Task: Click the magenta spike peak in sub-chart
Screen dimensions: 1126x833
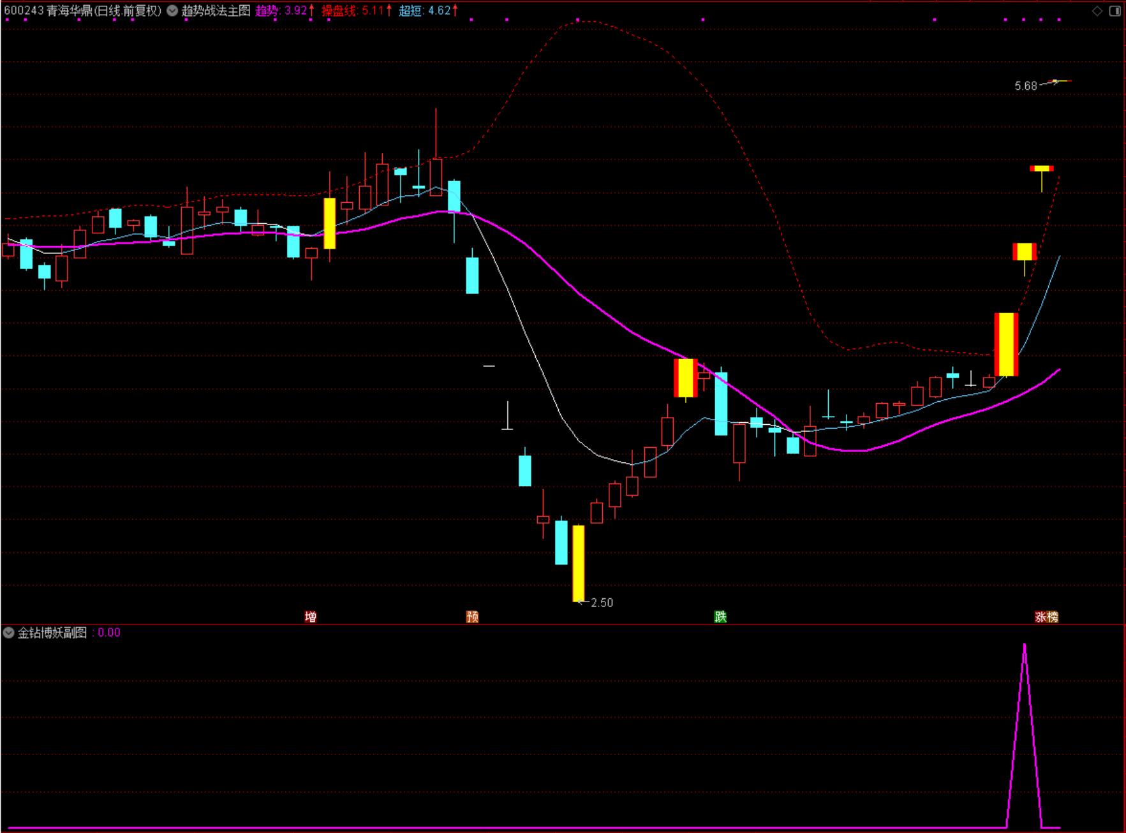Action: [1025, 645]
